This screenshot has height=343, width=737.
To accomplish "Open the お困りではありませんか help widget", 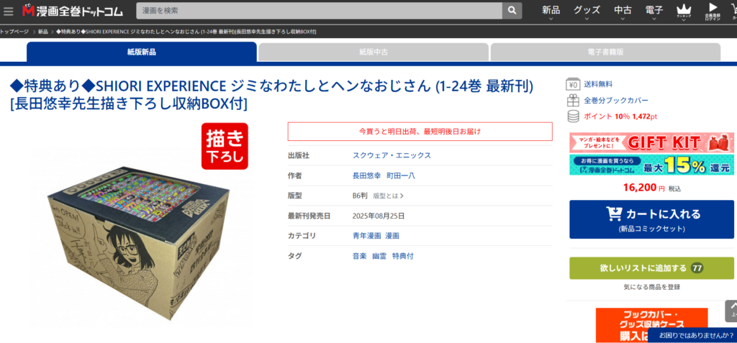I will [x=692, y=335].
